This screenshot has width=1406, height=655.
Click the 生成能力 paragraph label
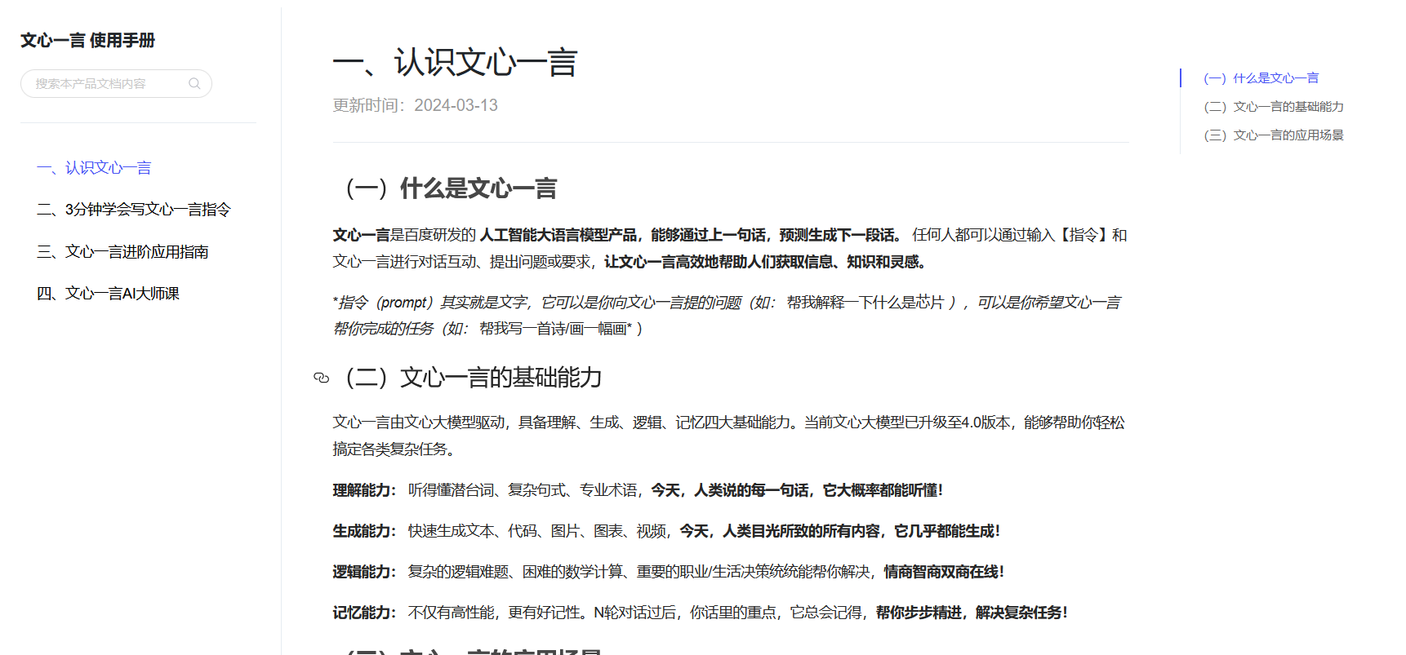click(364, 531)
